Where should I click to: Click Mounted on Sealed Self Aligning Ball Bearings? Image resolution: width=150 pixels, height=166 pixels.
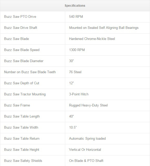[x=104, y=28]
